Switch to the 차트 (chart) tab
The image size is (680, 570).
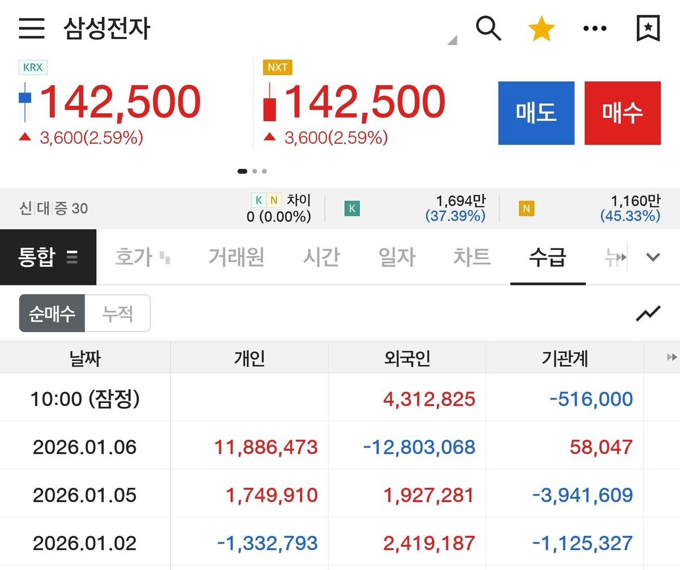471,257
